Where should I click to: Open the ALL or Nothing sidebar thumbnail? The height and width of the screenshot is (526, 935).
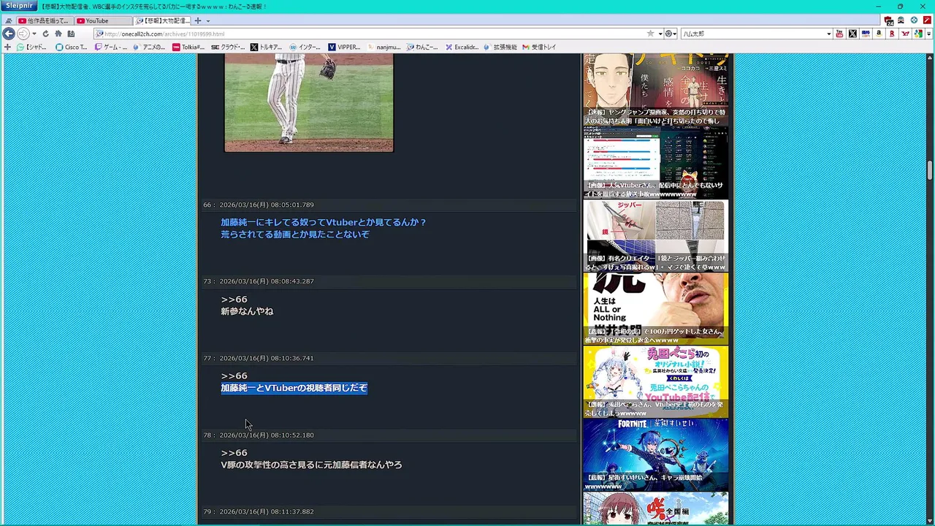(x=655, y=308)
